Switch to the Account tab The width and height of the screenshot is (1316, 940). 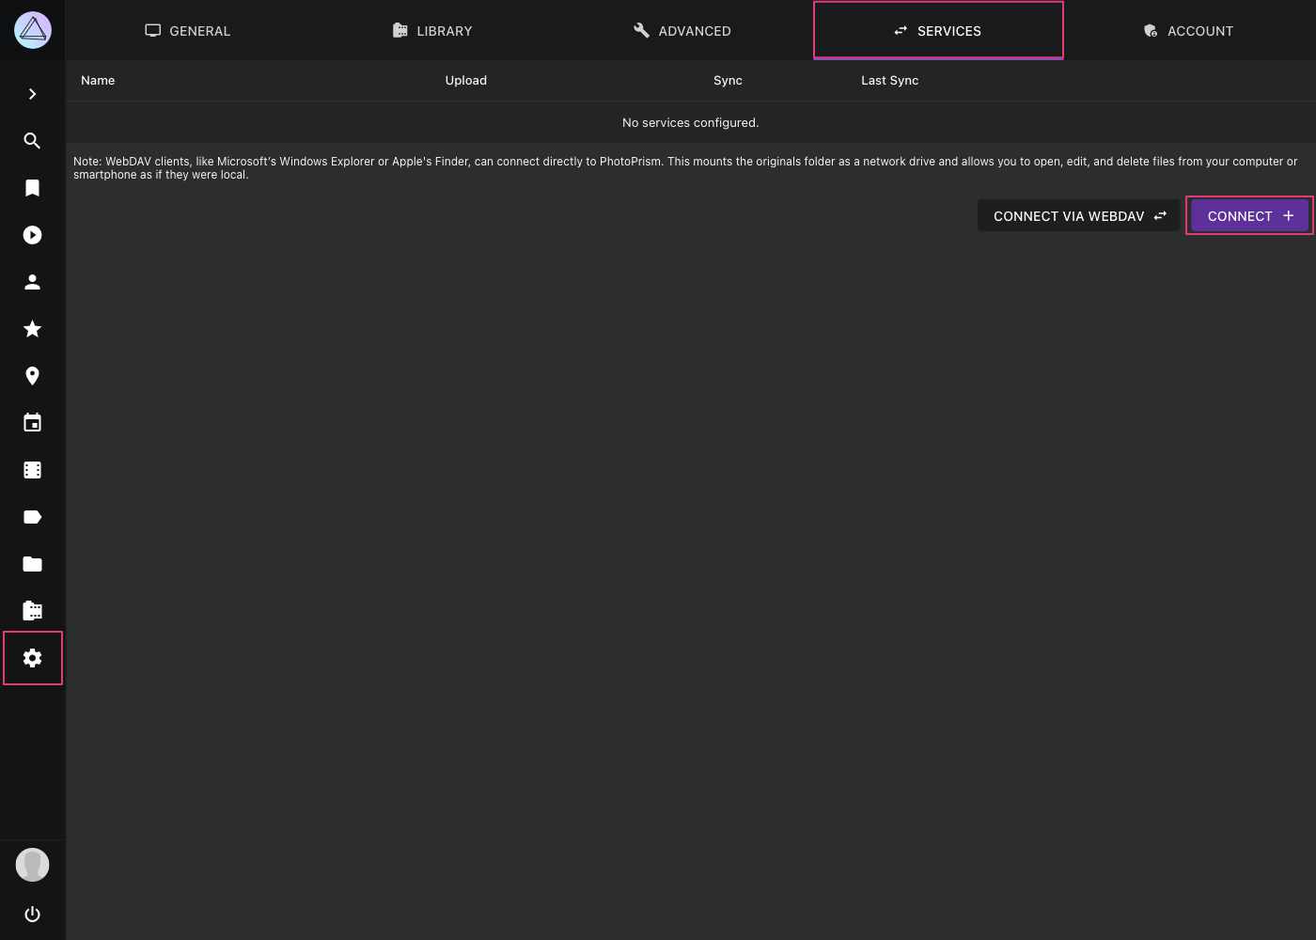click(1188, 30)
